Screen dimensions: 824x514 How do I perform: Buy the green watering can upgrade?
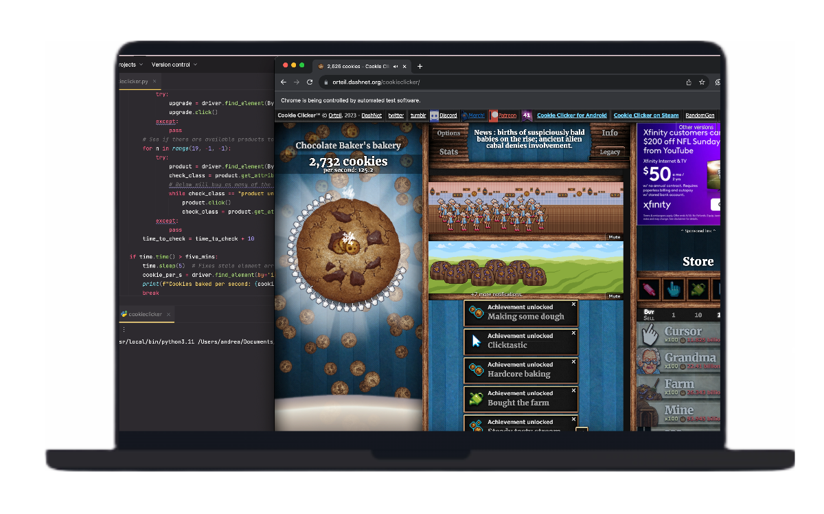point(698,289)
